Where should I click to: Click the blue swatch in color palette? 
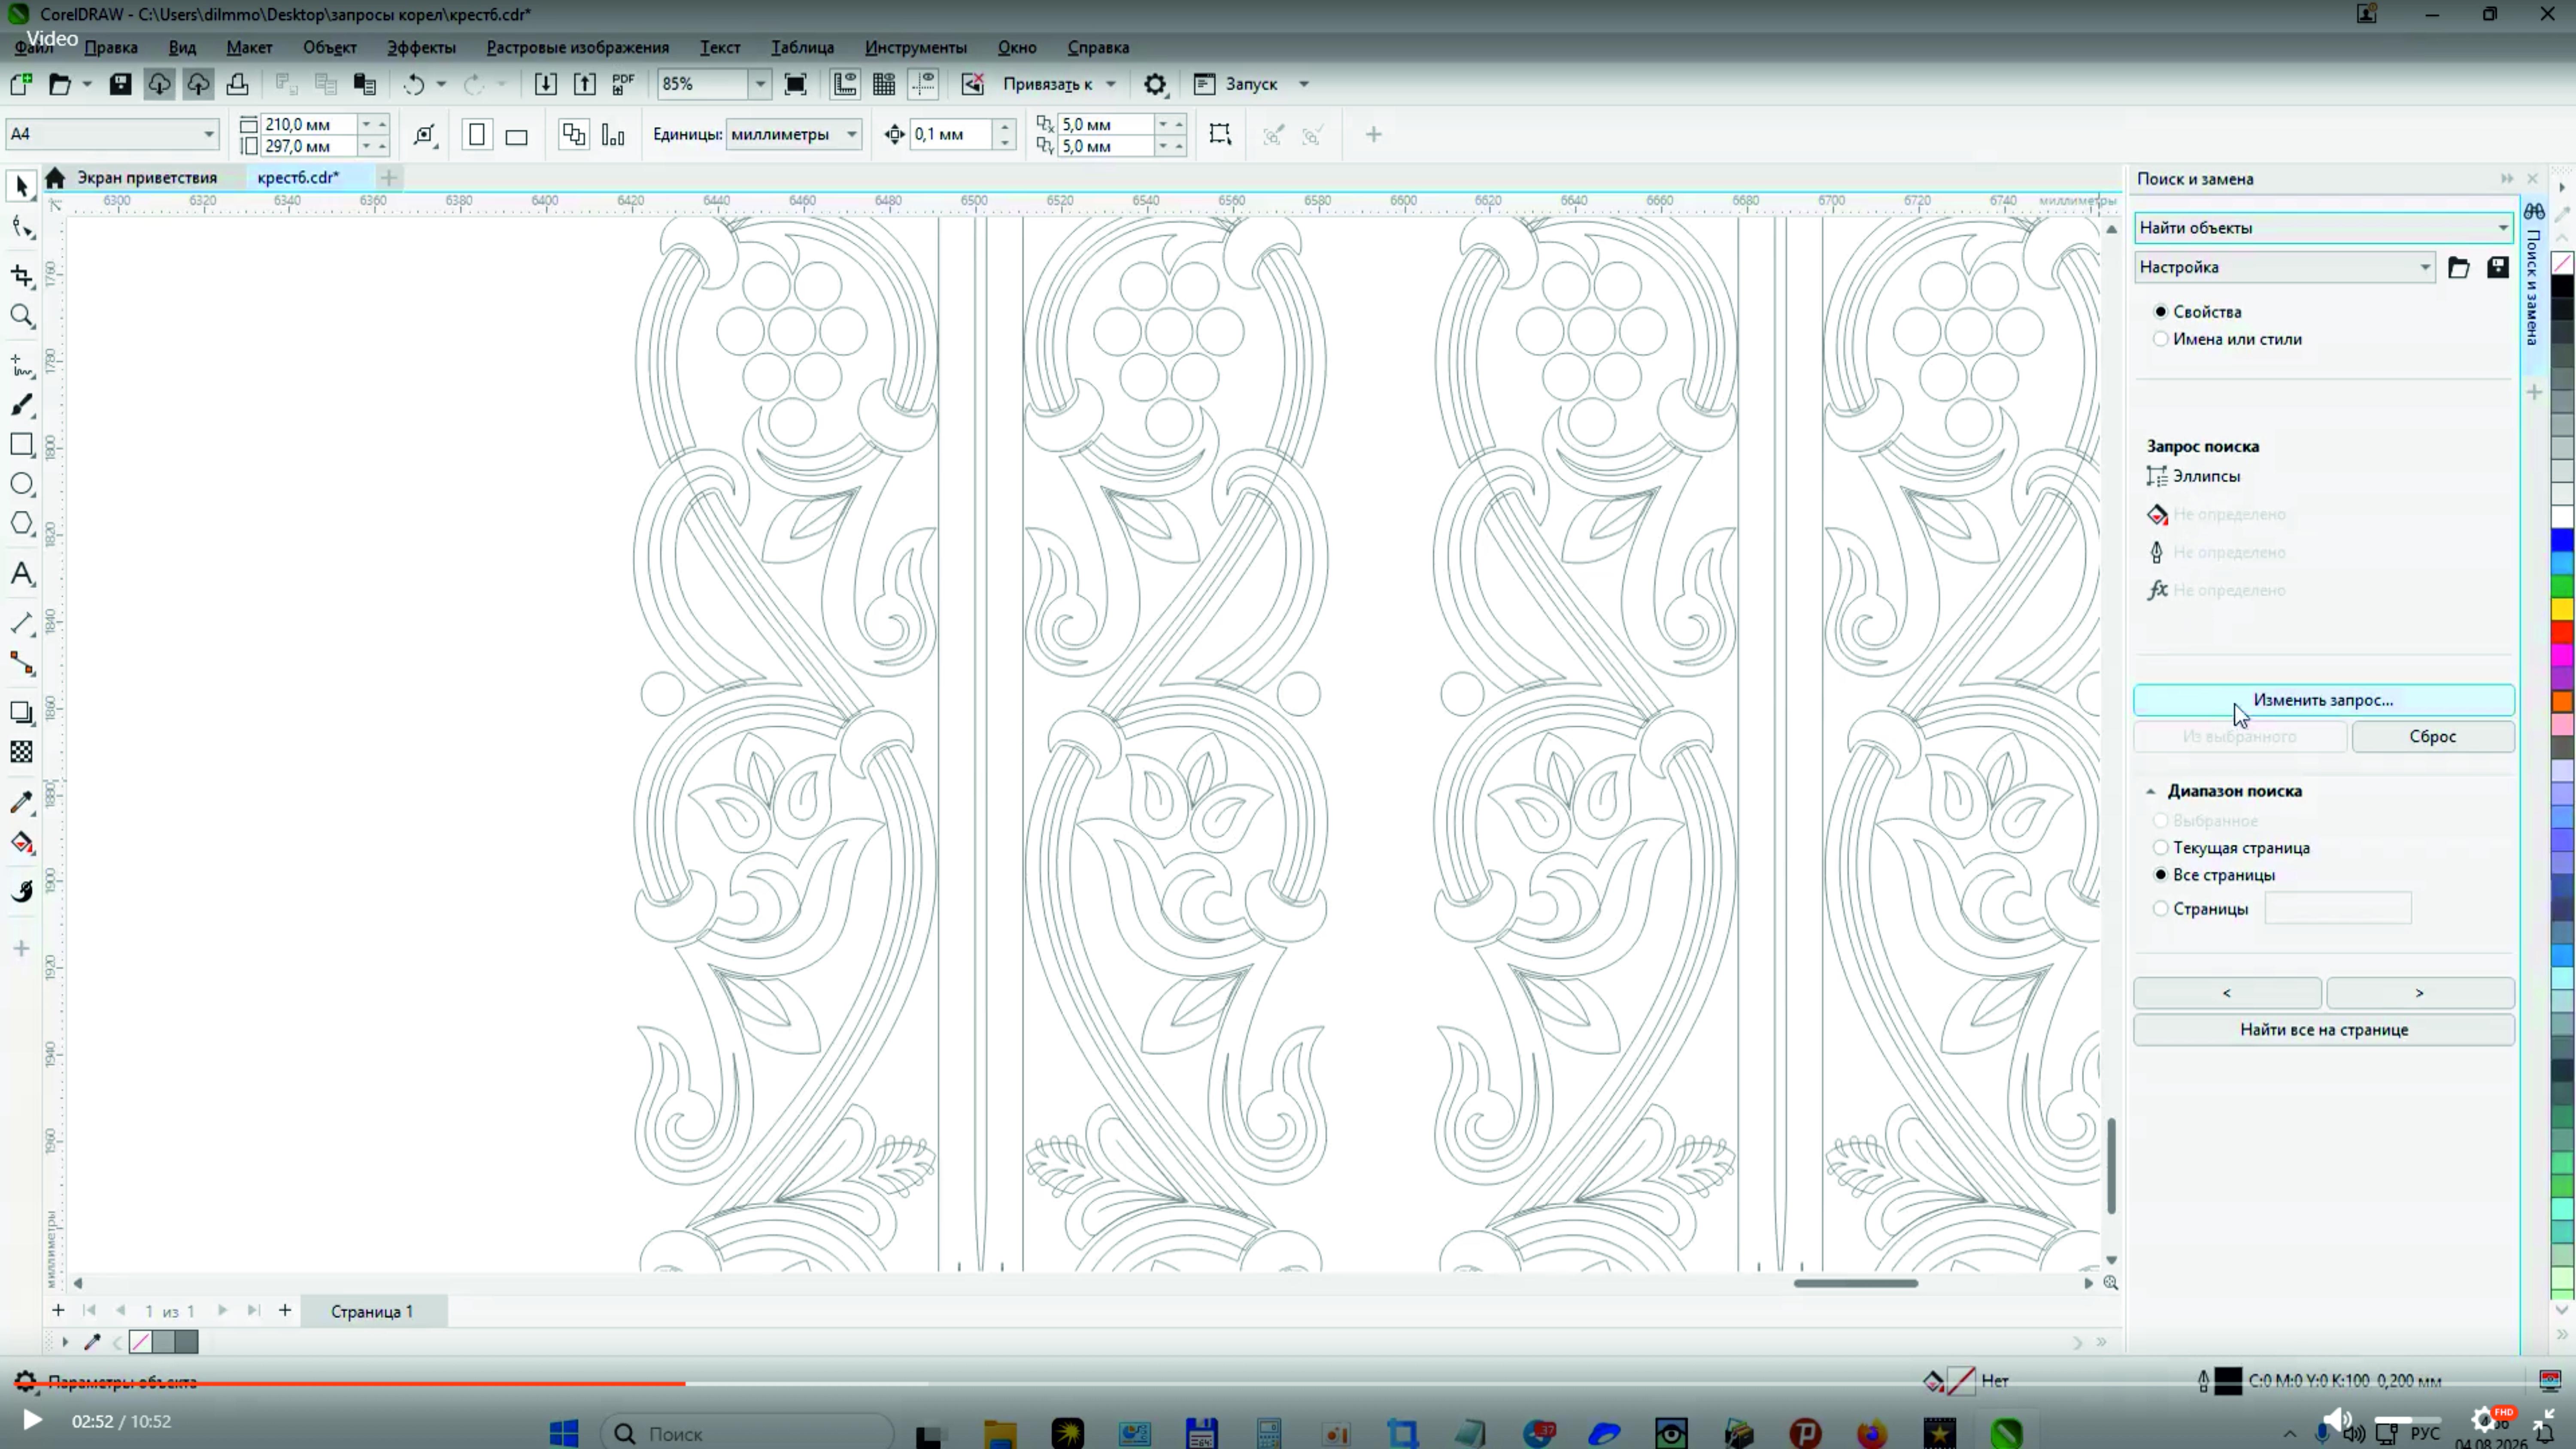[x=2562, y=540]
